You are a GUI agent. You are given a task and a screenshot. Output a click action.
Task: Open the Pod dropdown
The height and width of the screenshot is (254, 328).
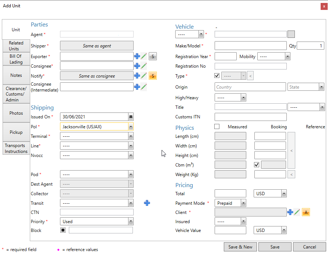click(131, 174)
